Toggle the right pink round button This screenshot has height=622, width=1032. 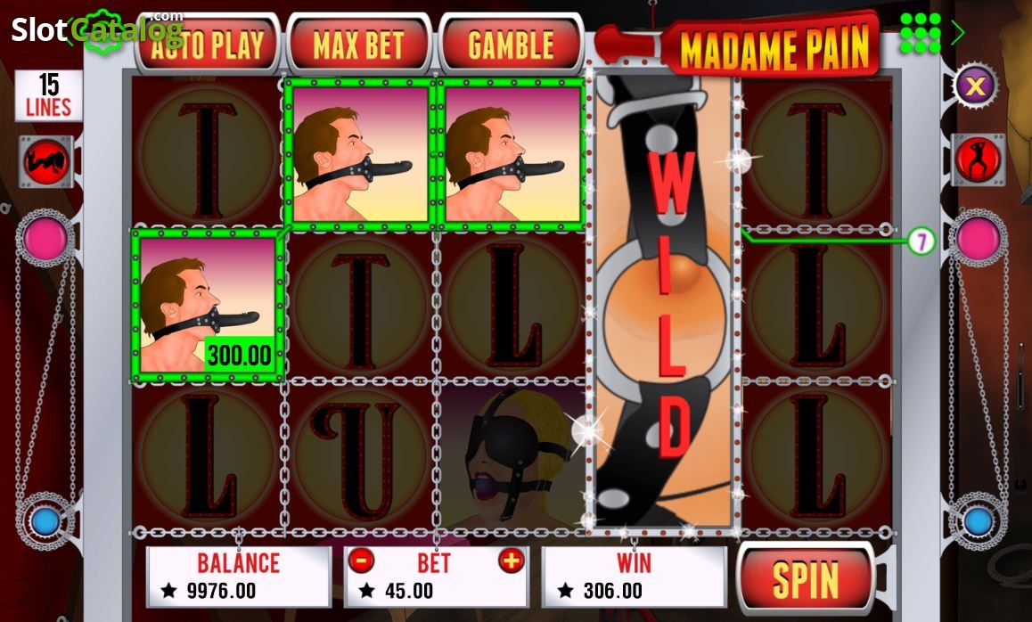click(x=978, y=238)
